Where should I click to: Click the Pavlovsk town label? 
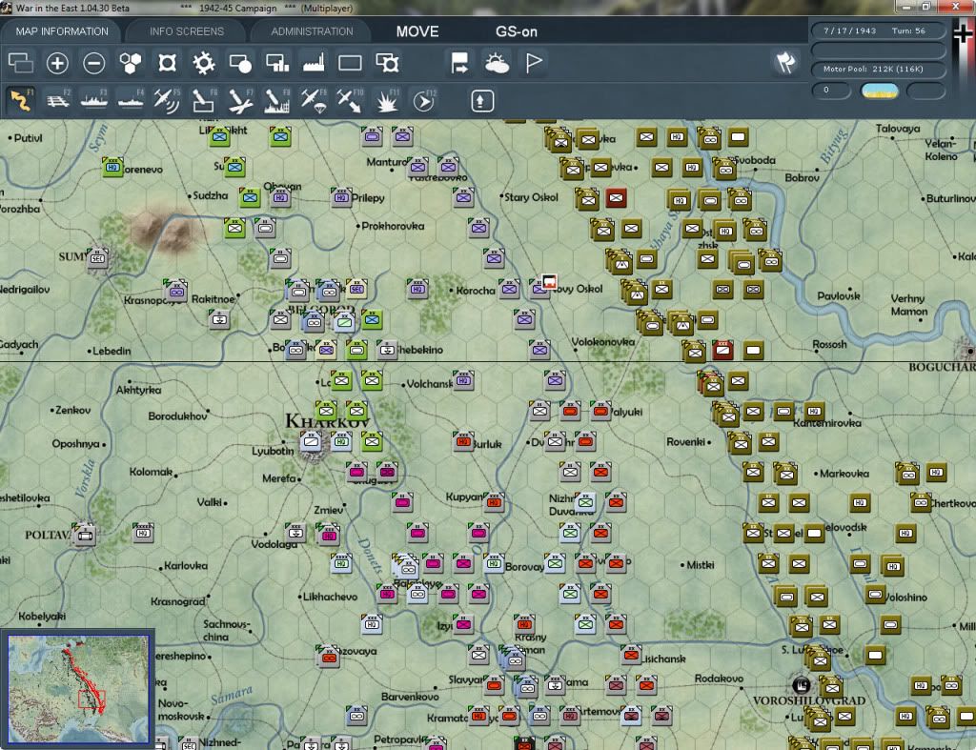[x=839, y=296]
